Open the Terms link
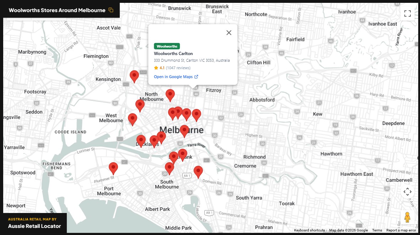Image resolution: width=420 pixels, height=235 pixels. click(377, 230)
